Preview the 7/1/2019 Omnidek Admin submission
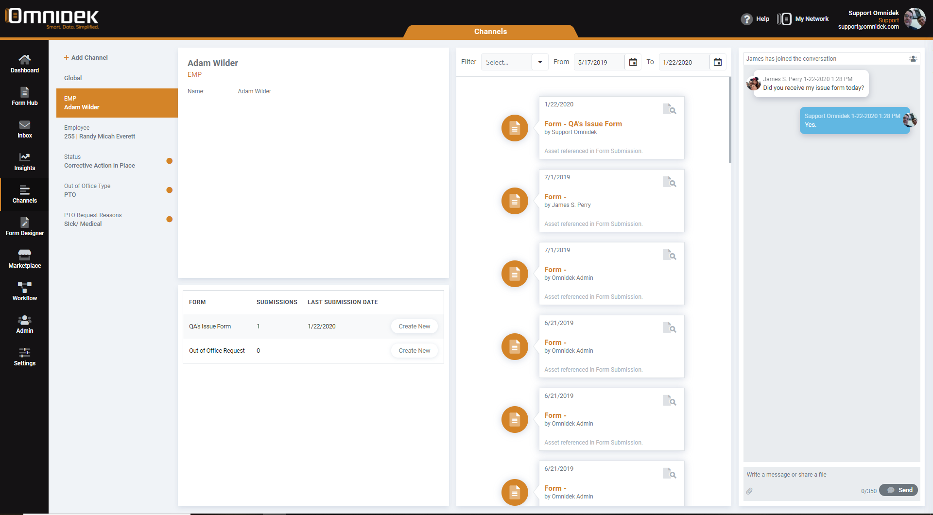Screen dimensions: 933x515 coord(670,255)
